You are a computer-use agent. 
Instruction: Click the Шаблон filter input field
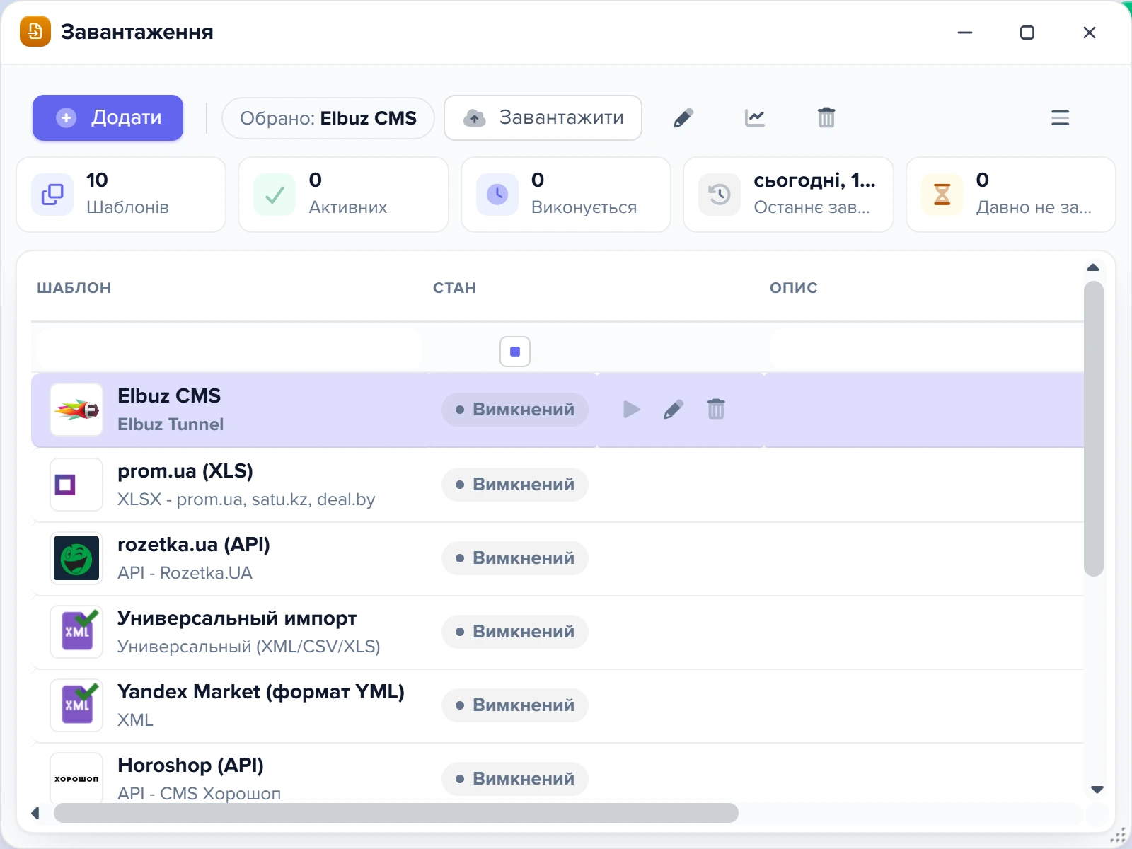(x=229, y=348)
